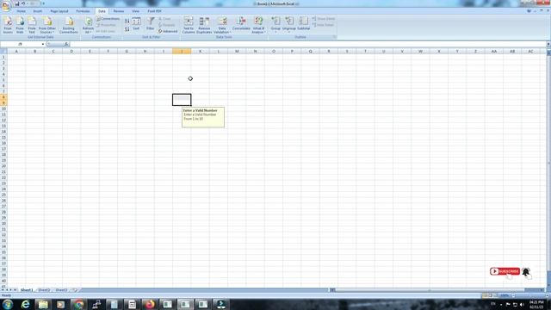This screenshot has width=551, height=310.
Task: Select the Sheet1 tab
Action: pos(27,290)
